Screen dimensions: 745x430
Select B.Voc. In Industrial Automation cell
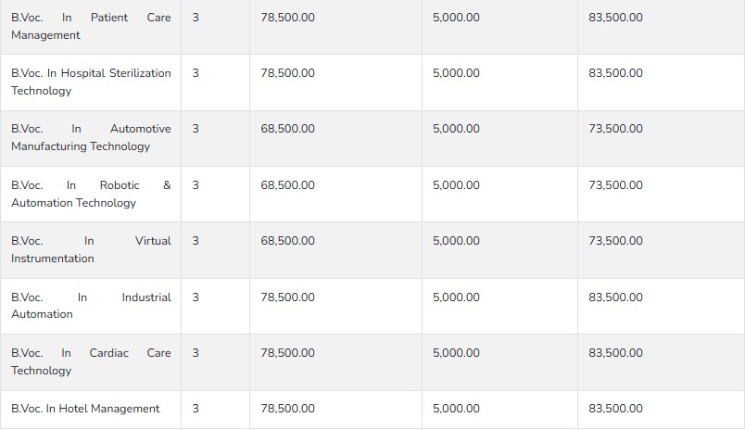(91, 306)
